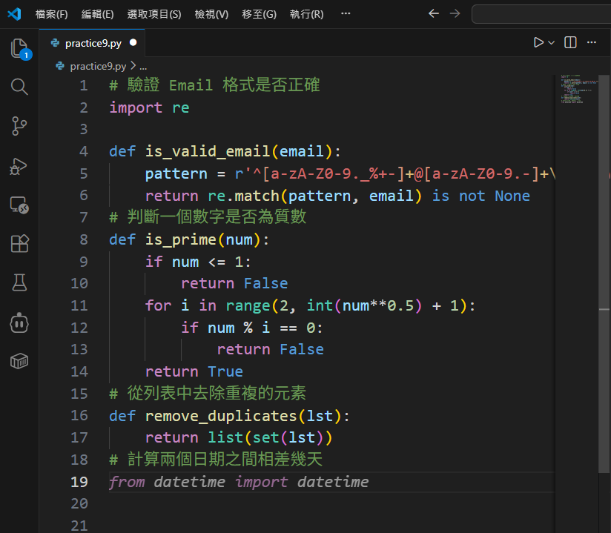Open the Testing flask view
Screen dimensions: 611x533
pos(19,282)
